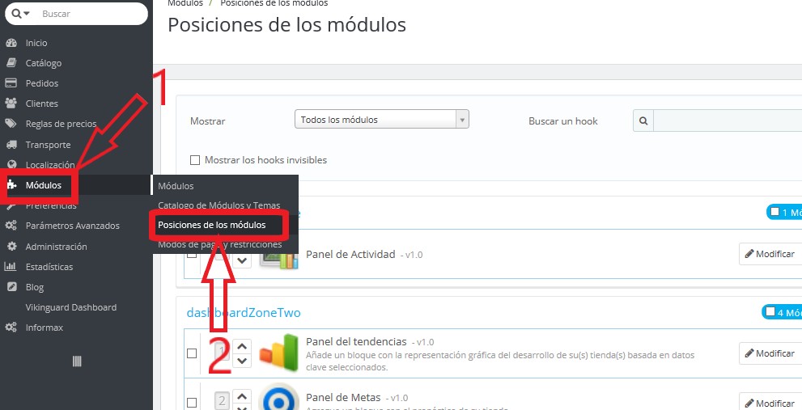Toggle the 1 módulo select-all checkbox
This screenshot has width=802, height=410.
point(774,212)
